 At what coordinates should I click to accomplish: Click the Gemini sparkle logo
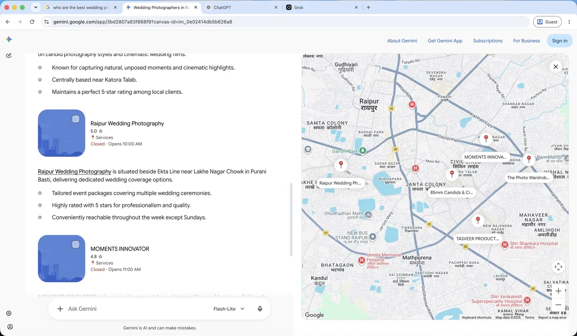9,39
